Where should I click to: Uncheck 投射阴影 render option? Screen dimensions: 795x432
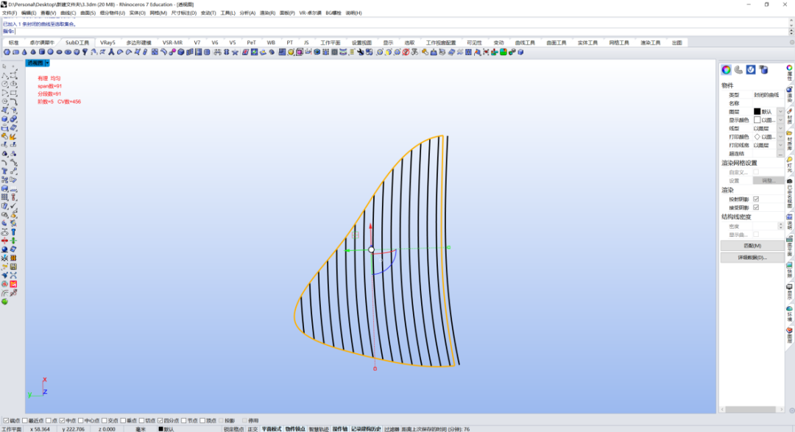click(x=756, y=199)
